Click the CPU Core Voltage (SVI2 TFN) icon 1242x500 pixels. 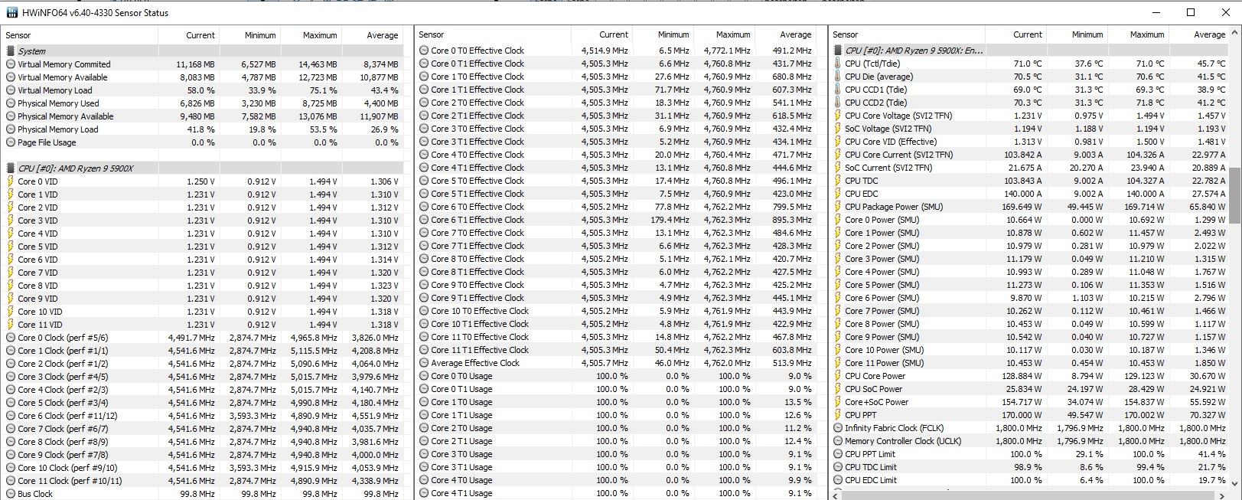pos(838,116)
